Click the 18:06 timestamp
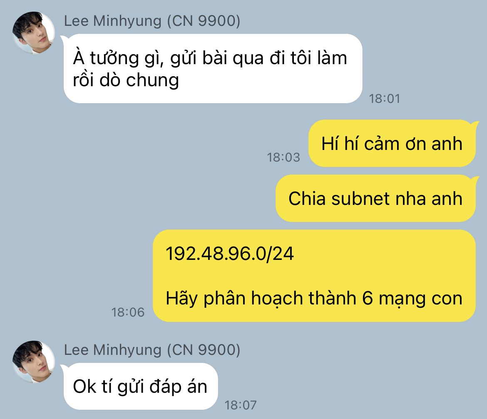 pyautogui.click(x=128, y=312)
